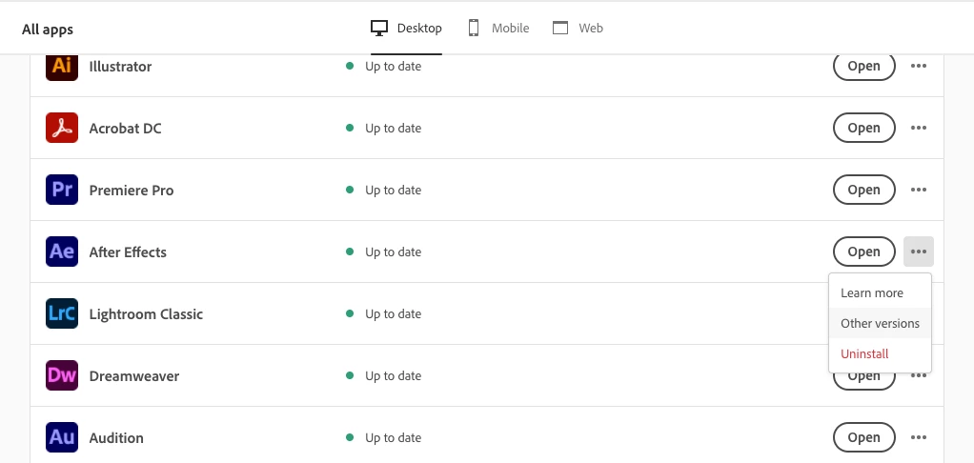Open more options for Acrobat DC
The image size is (974, 463).
[919, 128]
